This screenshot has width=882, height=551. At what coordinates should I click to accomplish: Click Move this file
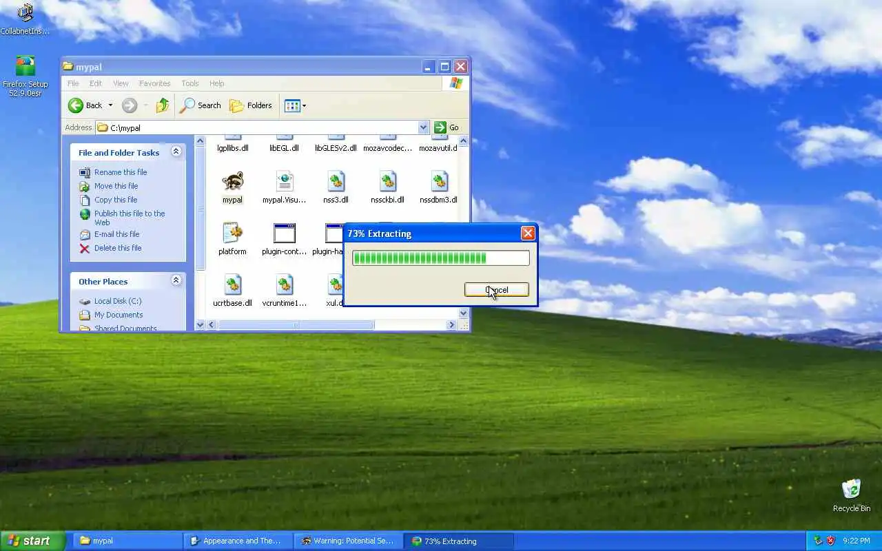(116, 186)
